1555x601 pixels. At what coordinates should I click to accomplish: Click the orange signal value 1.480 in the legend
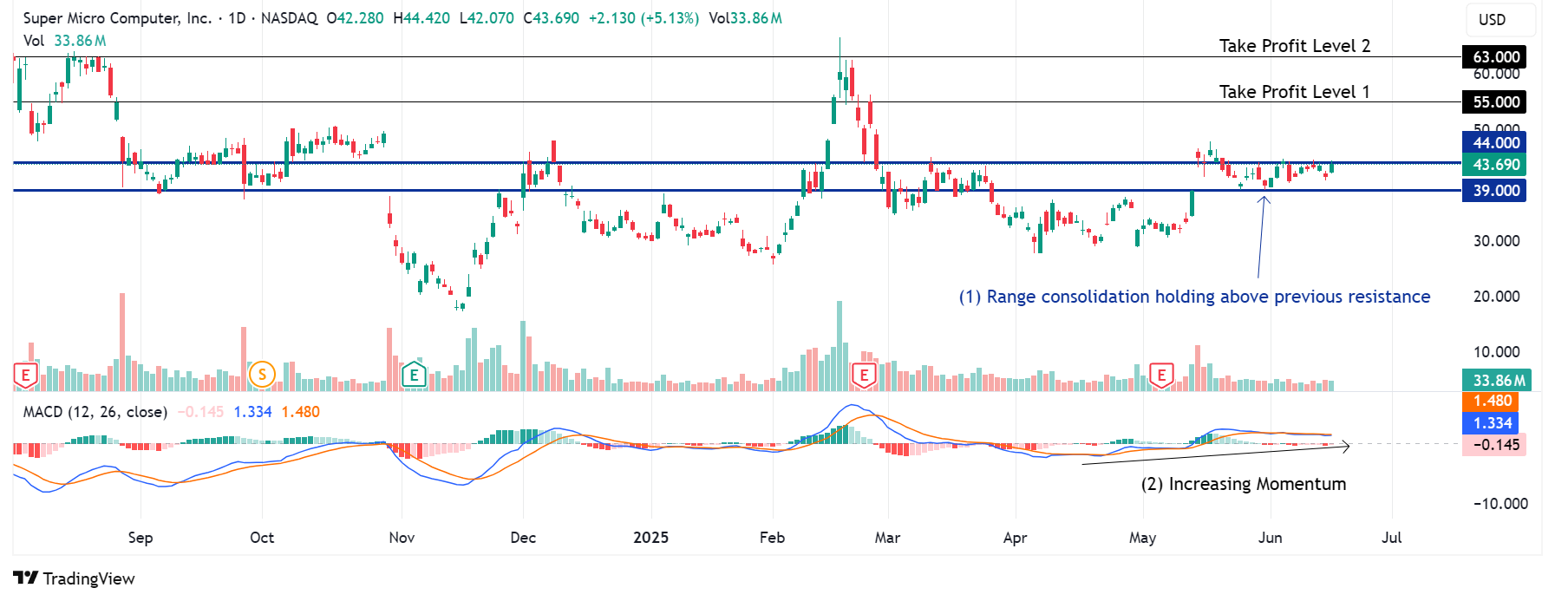pyautogui.click(x=301, y=412)
